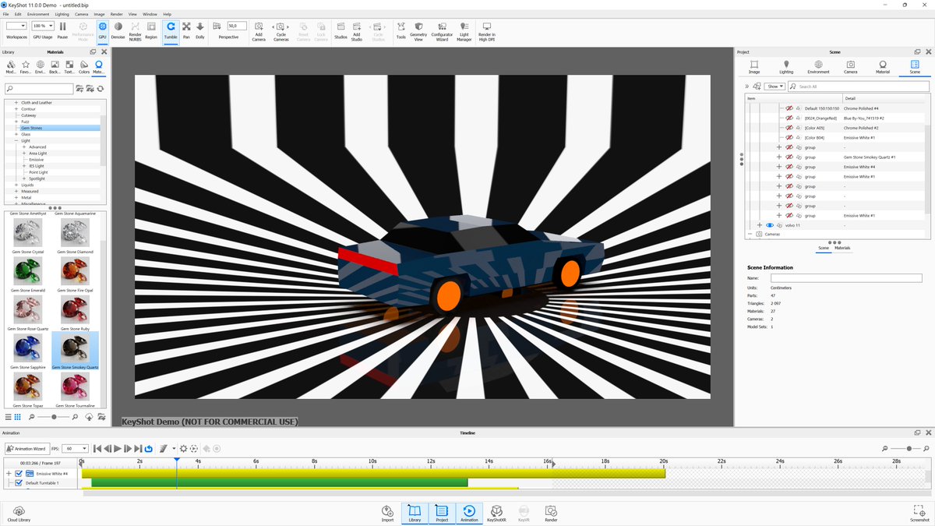Switch to the Lighting project tab
The height and width of the screenshot is (526, 935).
point(786,67)
